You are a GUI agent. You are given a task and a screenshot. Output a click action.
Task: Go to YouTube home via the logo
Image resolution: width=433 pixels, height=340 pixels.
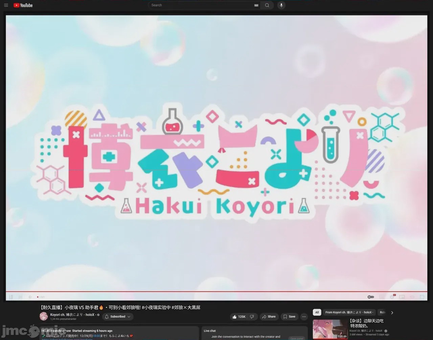coord(23,5)
